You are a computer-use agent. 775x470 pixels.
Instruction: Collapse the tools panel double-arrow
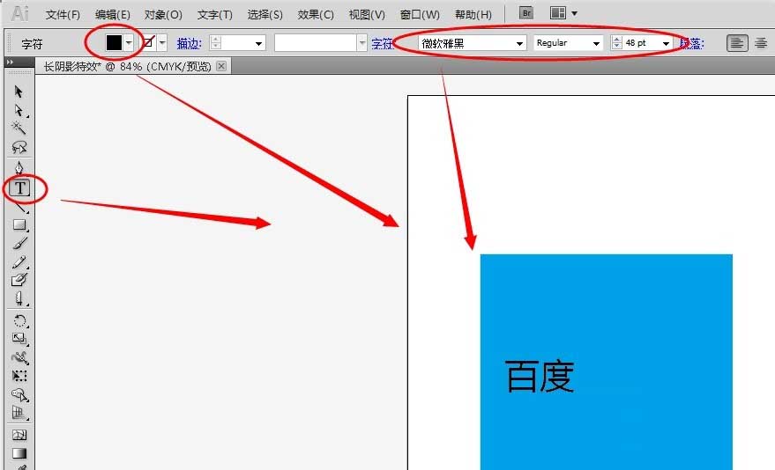(x=10, y=62)
